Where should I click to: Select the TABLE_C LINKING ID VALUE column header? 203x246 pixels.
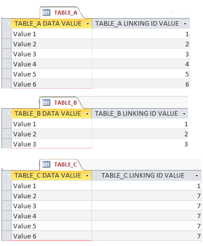pos(146,176)
